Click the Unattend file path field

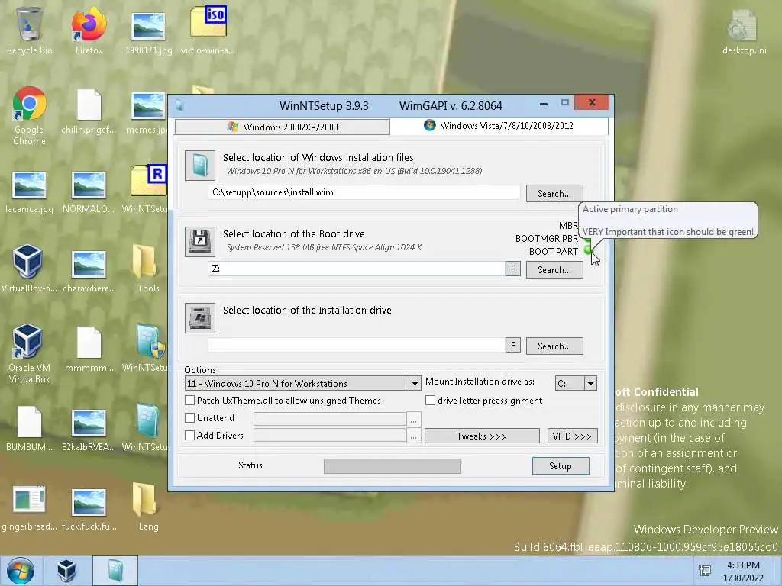click(330, 419)
